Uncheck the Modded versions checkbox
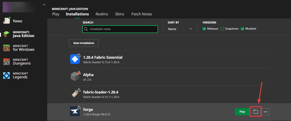Image resolution: width=291 pixels, height=121 pixels. point(243,29)
